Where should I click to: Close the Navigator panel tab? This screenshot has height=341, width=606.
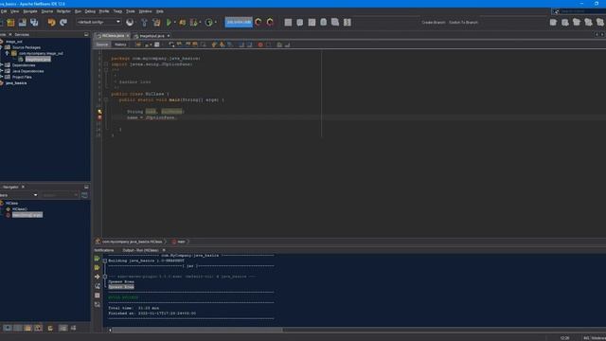point(23,187)
